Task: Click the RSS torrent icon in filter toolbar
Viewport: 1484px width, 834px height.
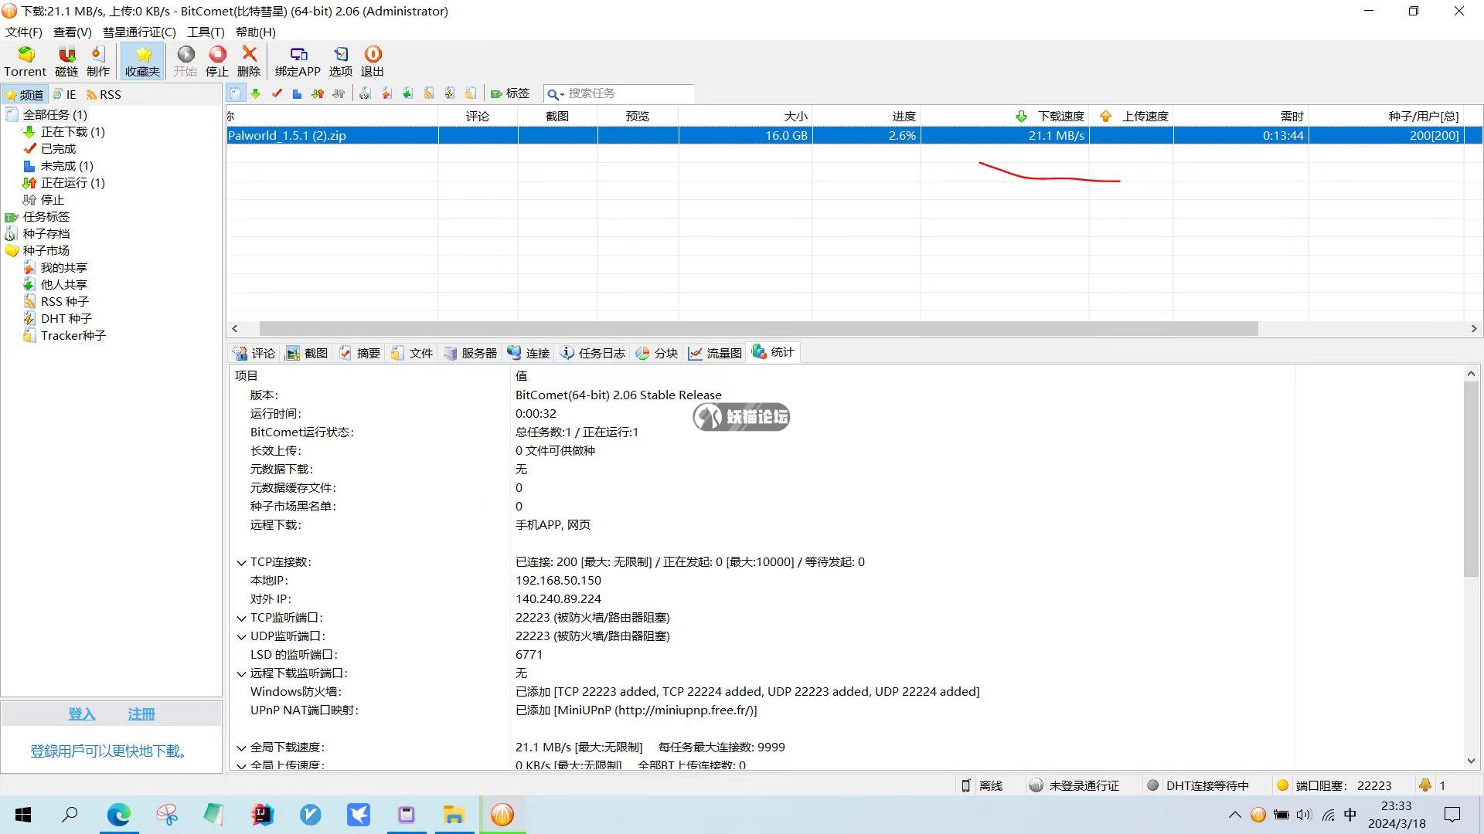Action: tap(429, 93)
